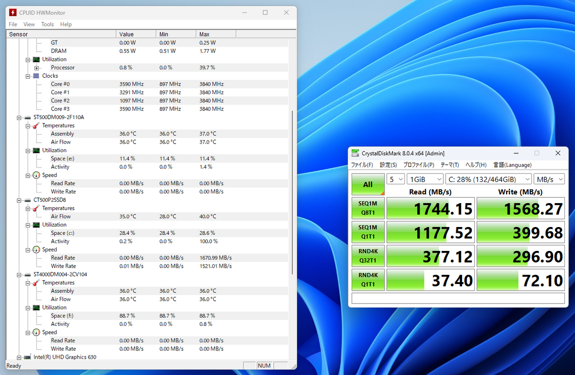Click the Max column header
575x375 pixels.
click(x=216, y=34)
